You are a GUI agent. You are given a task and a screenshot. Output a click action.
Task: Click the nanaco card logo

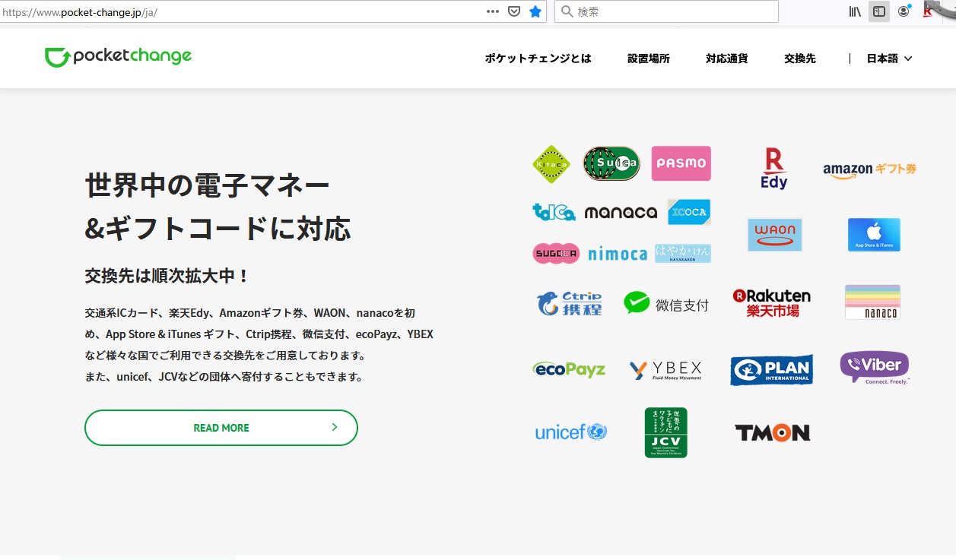872,302
